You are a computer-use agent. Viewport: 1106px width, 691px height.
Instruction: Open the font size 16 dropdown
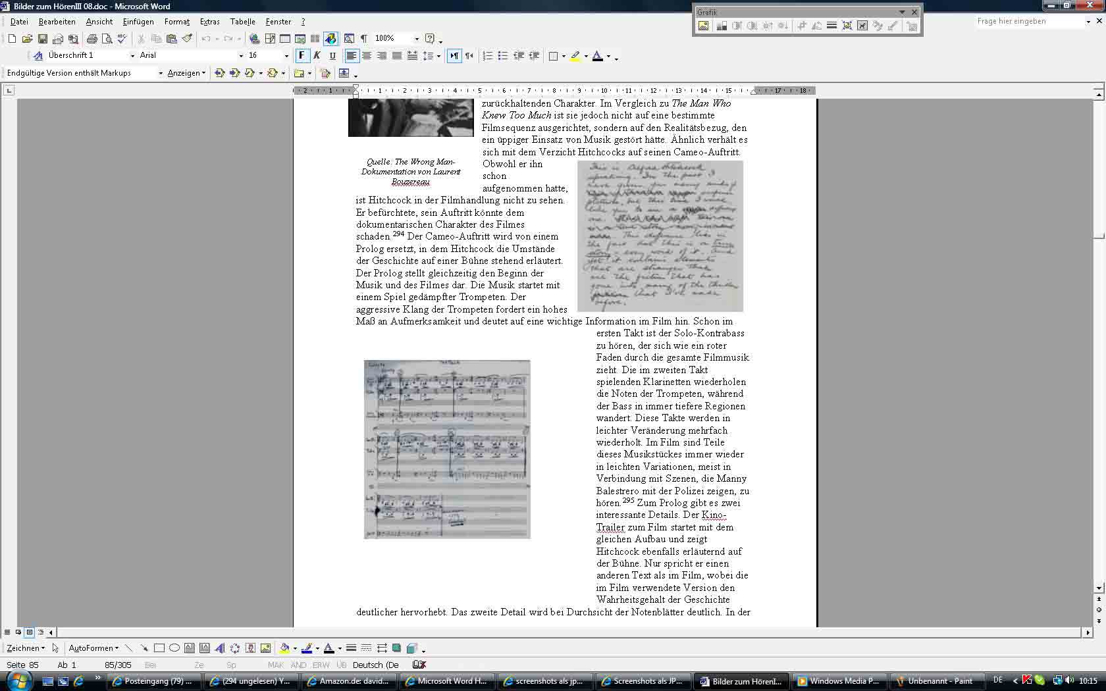click(x=286, y=56)
